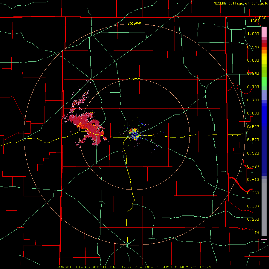Click the 0.947 scale value
This screenshot has width=269, height=269.
(253, 47)
